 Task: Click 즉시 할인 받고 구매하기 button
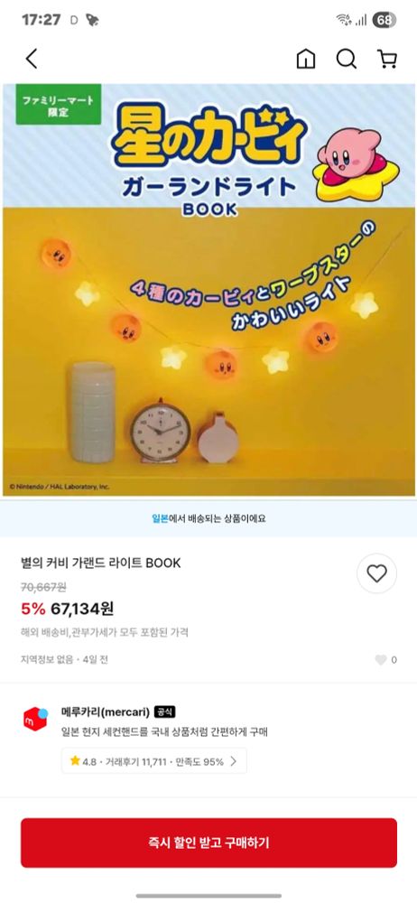point(208,842)
